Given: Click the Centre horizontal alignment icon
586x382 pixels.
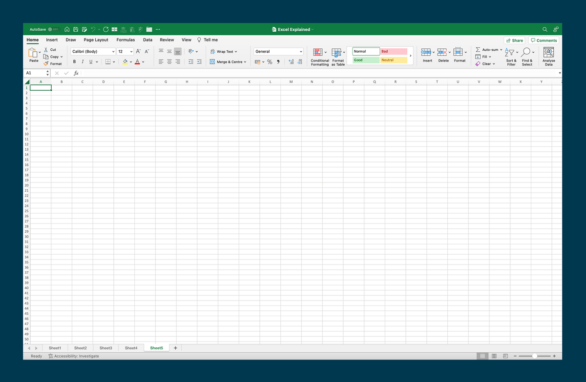Looking at the screenshot, I should click(169, 62).
